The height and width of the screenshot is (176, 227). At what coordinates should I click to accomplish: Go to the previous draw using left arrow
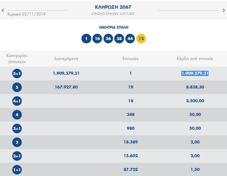(3, 10)
